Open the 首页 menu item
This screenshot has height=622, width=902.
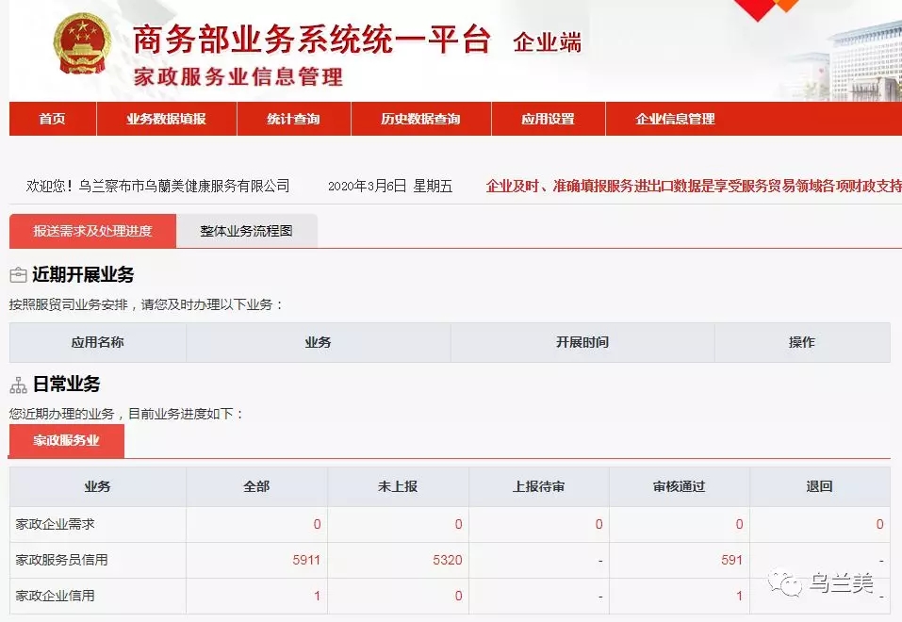[53, 119]
